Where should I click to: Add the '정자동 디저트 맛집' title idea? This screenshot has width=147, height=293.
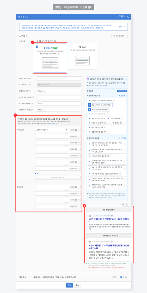(89, 119)
